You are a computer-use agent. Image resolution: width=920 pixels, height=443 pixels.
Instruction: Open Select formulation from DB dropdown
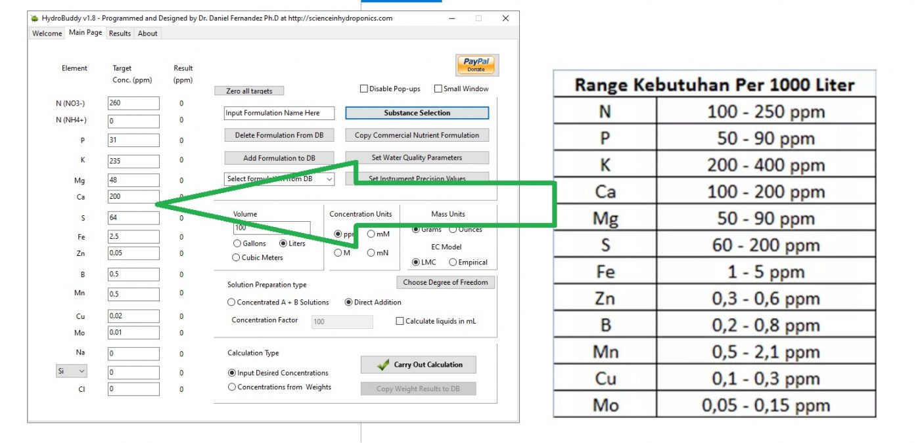click(x=279, y=179)
